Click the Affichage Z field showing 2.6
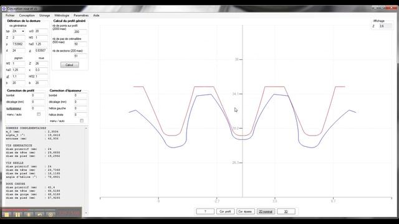The height and width of the screenshot is (224, 399). [x=385, y=26]
